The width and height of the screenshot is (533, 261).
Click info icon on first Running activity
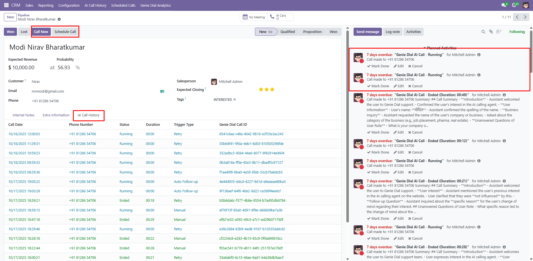[479, 55]
